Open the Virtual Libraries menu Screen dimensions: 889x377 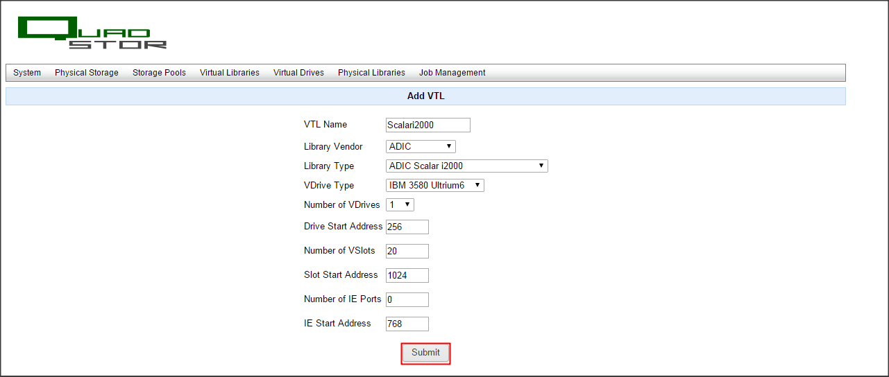tap(230, 73)
